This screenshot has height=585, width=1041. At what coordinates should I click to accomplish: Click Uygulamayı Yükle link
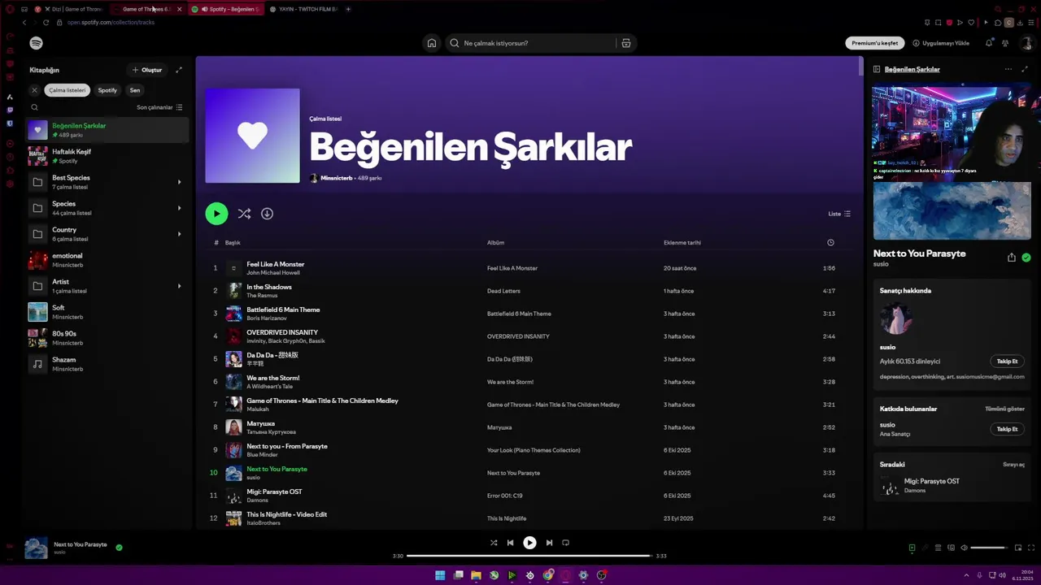[941, 43]
